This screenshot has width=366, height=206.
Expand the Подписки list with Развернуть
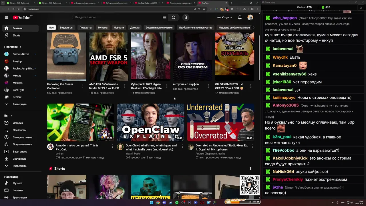[x=20, y=104]
